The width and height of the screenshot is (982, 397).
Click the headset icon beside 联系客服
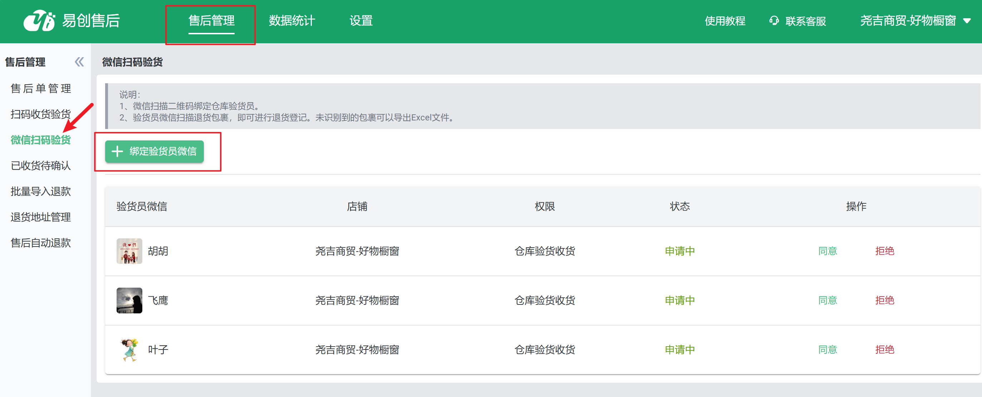coord(774,21)
